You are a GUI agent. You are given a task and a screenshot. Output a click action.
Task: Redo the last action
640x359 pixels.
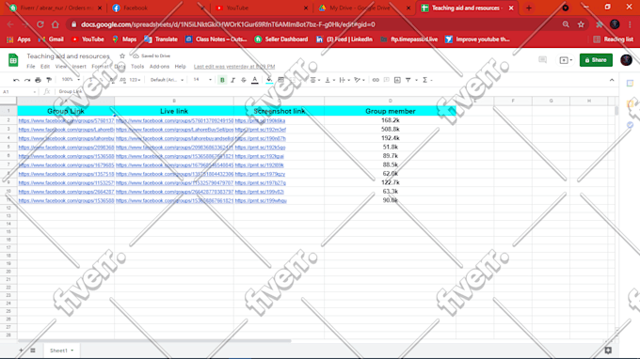point(27,80)
